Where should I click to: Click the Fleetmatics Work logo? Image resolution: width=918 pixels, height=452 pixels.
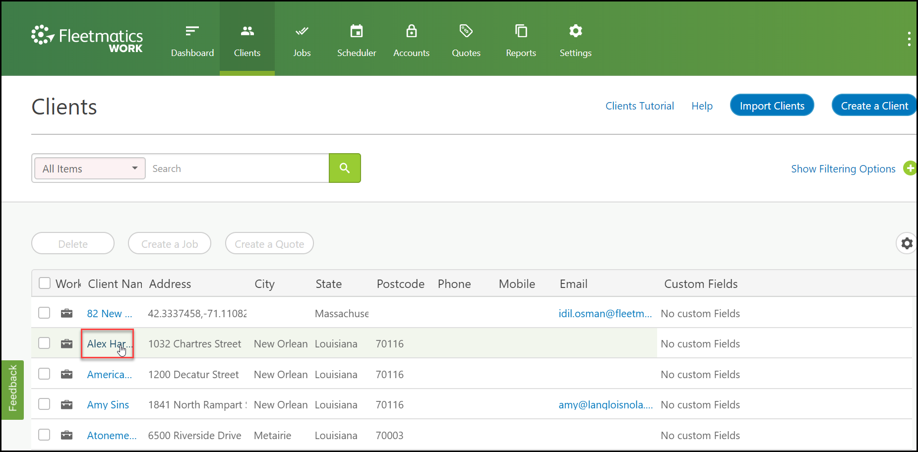(87, 38)
